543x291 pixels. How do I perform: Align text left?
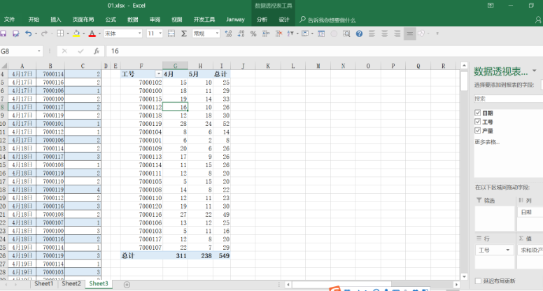[x=372, y=34]
